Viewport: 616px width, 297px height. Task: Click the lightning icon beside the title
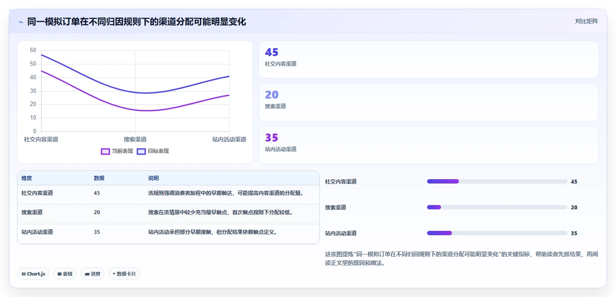pos(21,21)
